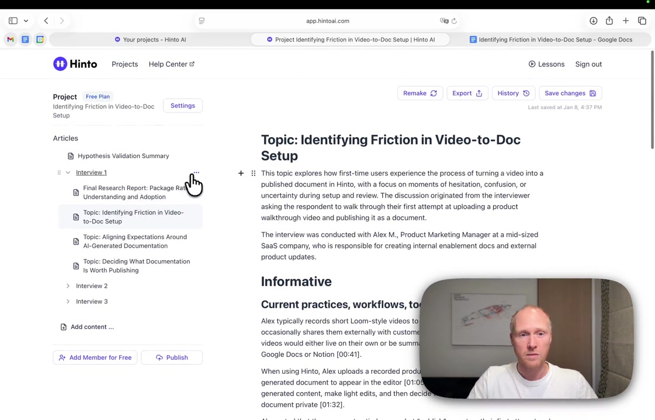Screen dimensions: 655x420
Task: Select Hypothesis Validation Summary article
Action: (123, 156)
